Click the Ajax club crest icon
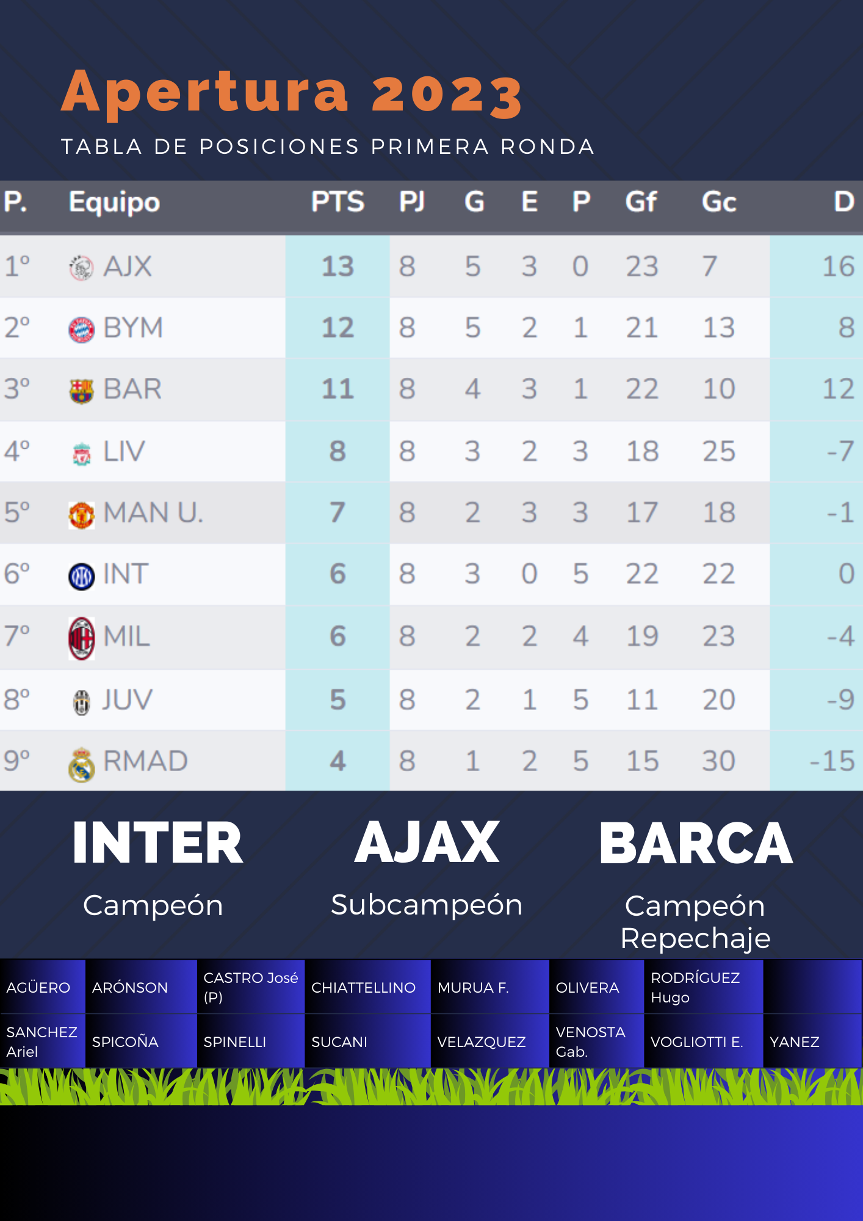 click(81, 267)
